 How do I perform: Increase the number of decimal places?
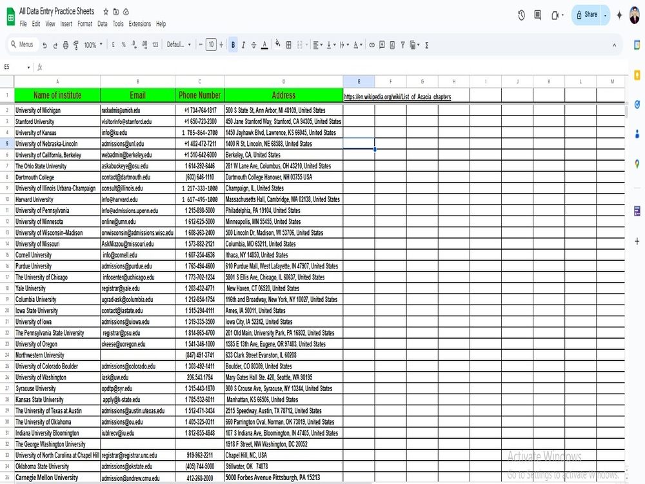coord(144,45)
